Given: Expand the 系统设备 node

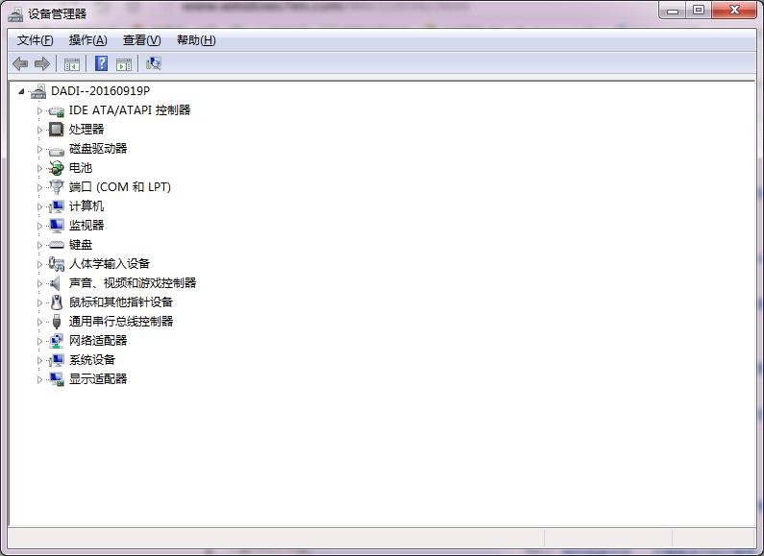Looking at the screenshot, I should [x=40, y=360].
